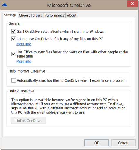Select the Settings tab
The image size is (139, 150).
click(x=10, y=15)
